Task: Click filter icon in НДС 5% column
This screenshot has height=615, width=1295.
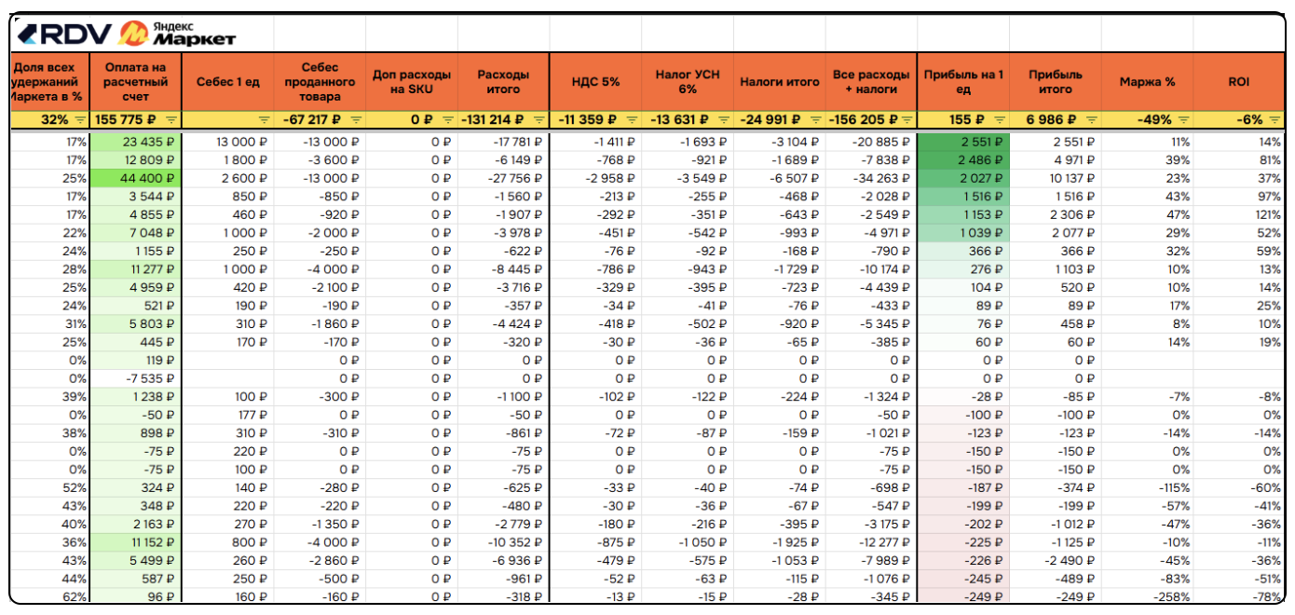Action: coord(631,120)
